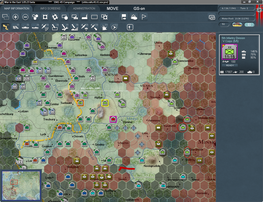
Task: Click the flag-with-arrow icon
Action: (124, 17)
